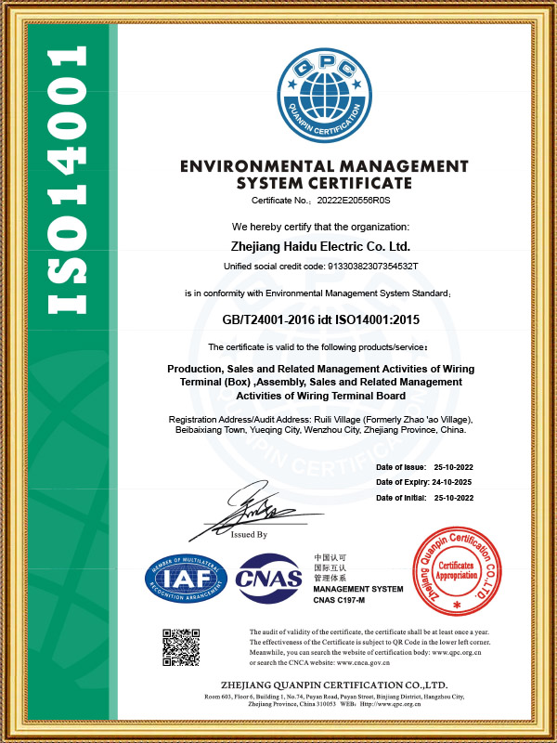Click the www.cnca.gov.cn website line
The image size is (557, 743).
coord(319,663)
